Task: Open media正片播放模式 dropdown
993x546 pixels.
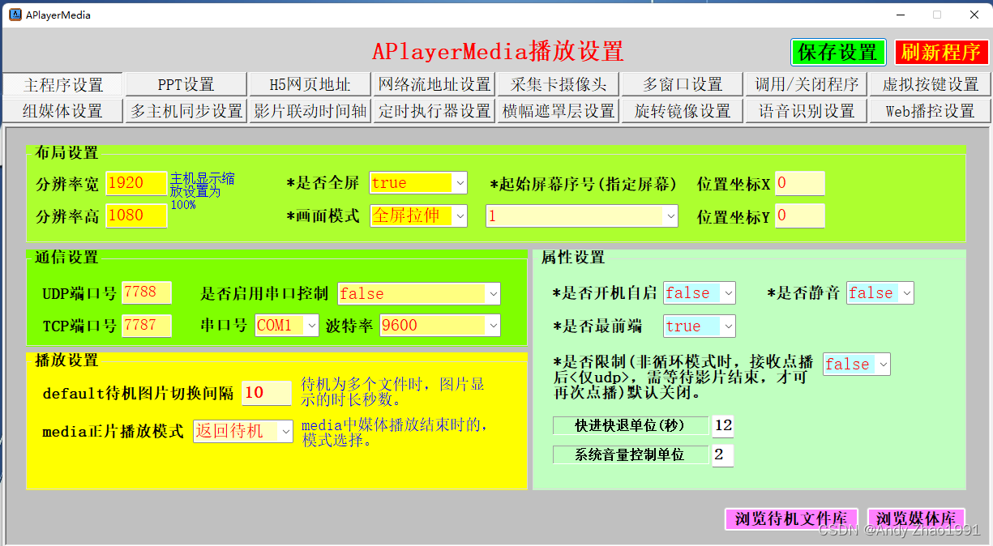Action: pyautogui.click(x=243, y=432)
